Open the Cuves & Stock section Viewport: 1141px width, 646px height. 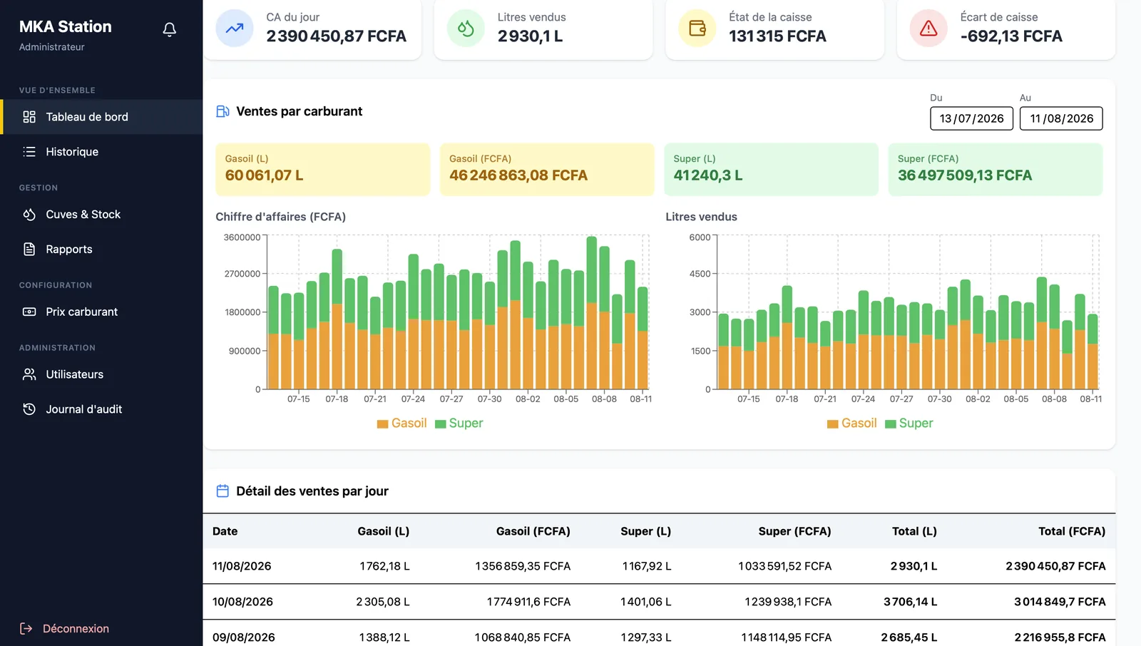101,215
